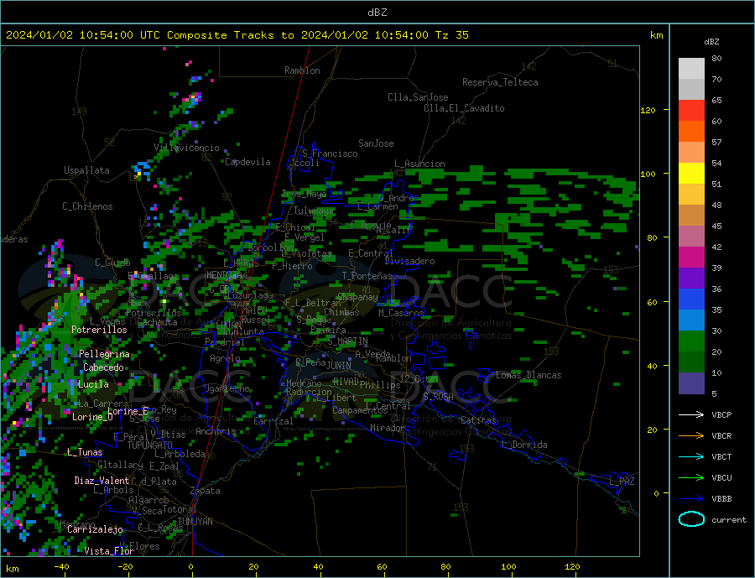Image resolution: width=755 pixels, height=578 pixels.
Task: Click the 'L_Dormida' map label
Action: tap(525, 445)
